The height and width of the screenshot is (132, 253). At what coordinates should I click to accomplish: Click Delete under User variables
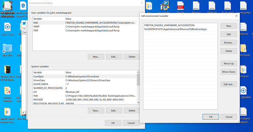132,57
